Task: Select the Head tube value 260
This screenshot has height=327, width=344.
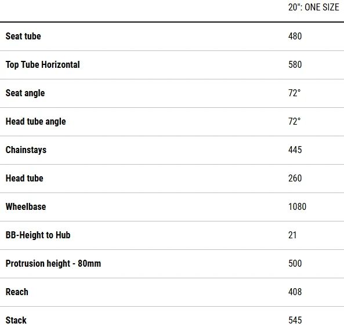Action: 295,179
